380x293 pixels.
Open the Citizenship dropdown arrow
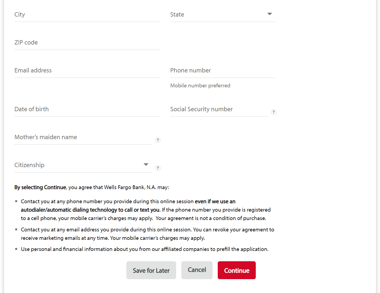[x=146, y=165]
